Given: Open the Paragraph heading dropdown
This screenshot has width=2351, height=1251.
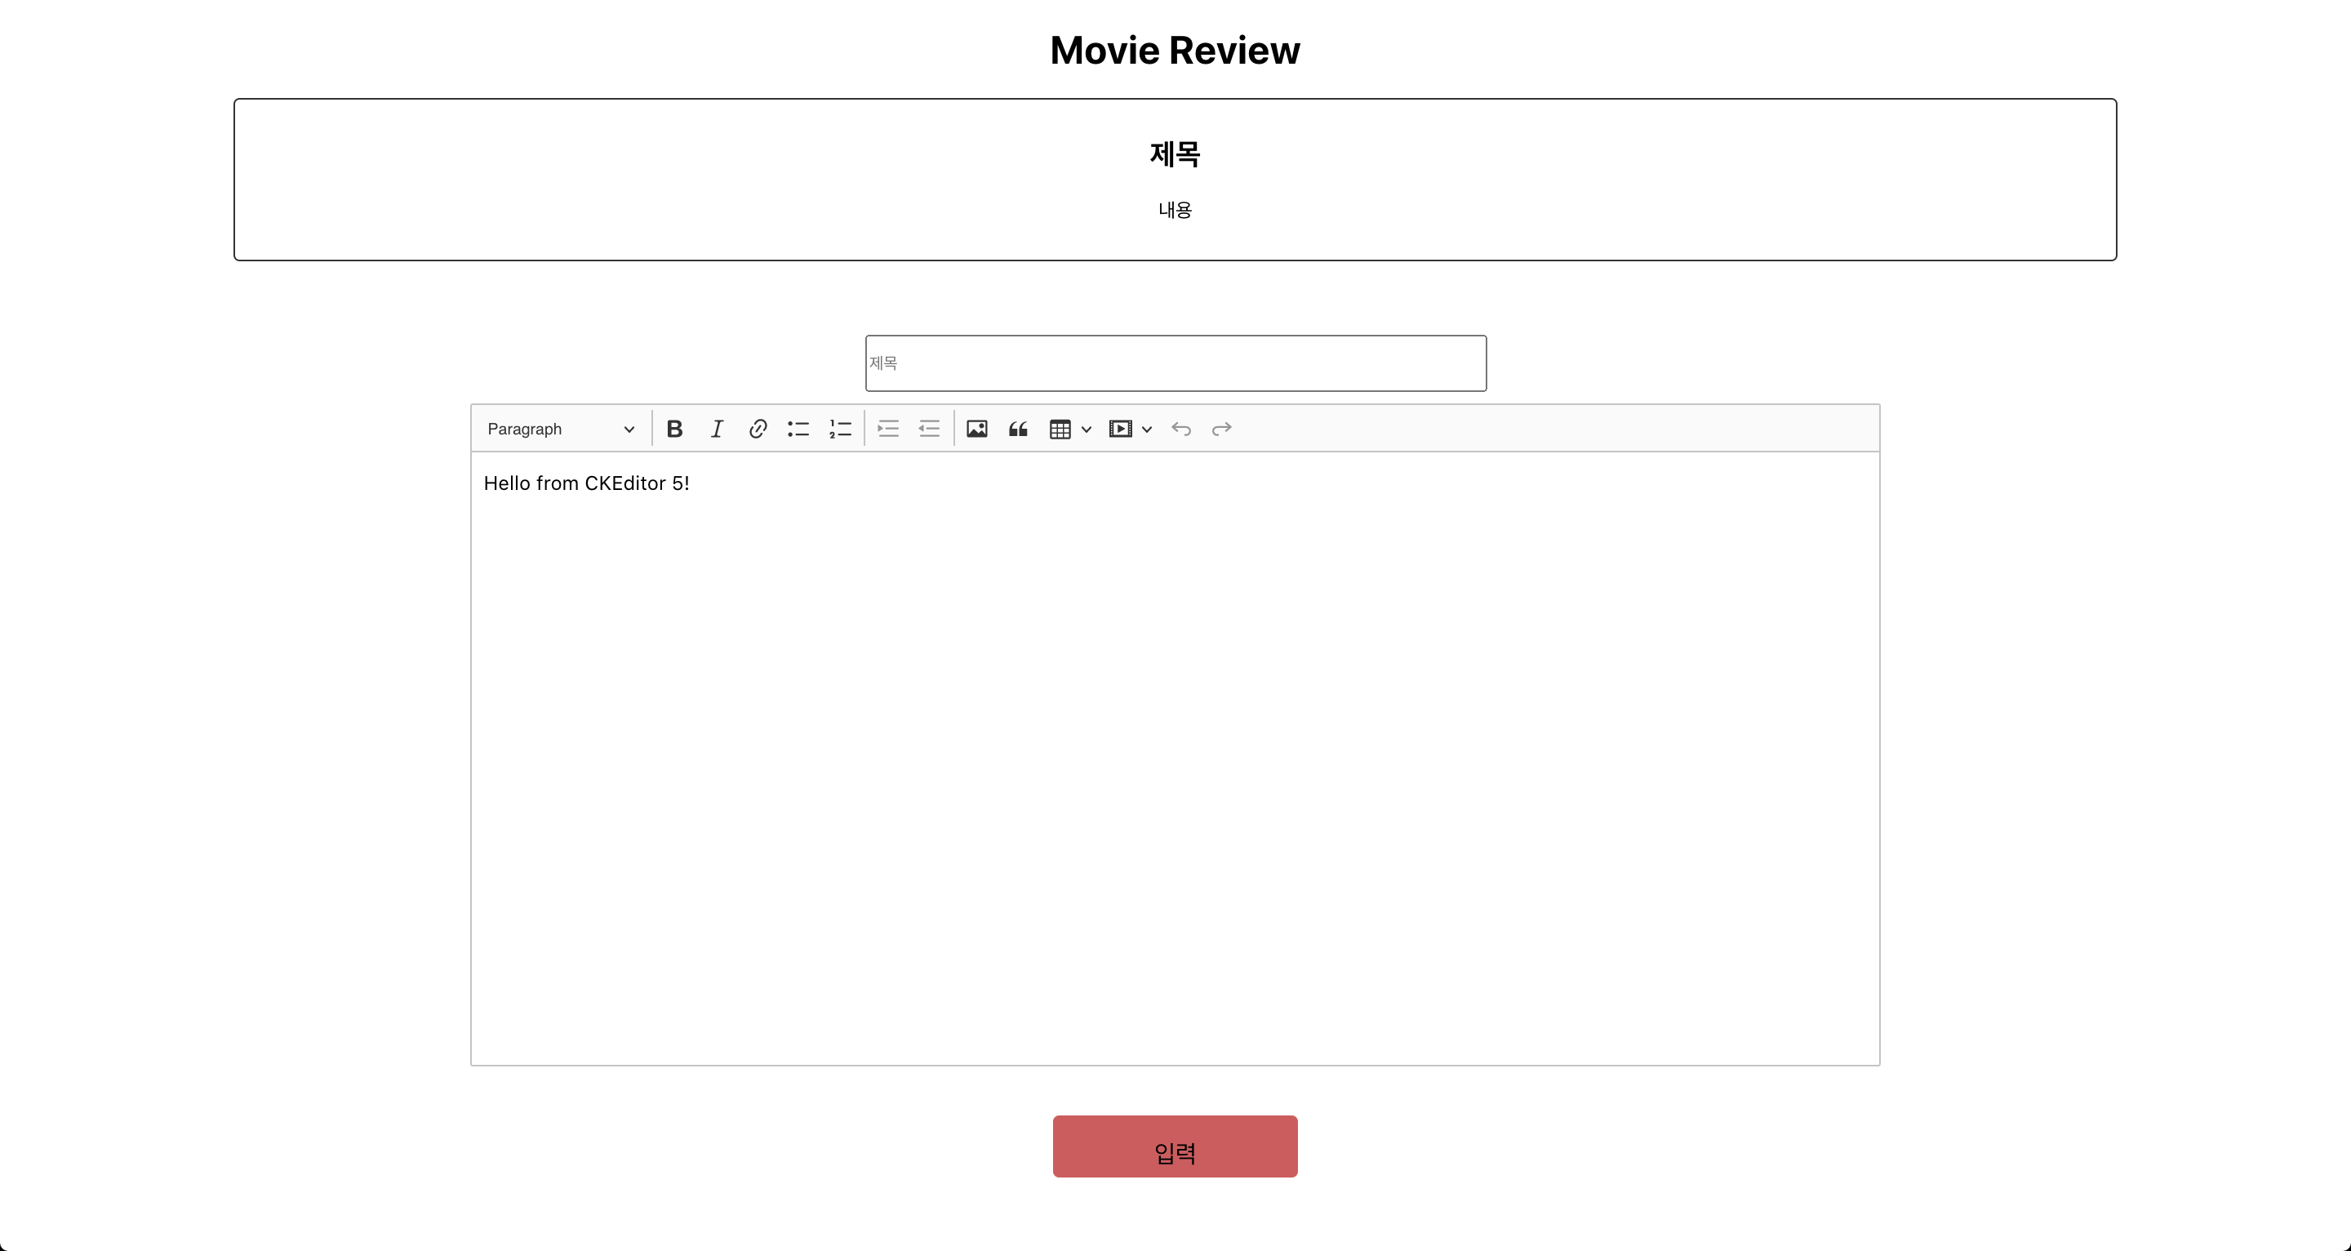Looking at the screenshot, I should 559,430.
